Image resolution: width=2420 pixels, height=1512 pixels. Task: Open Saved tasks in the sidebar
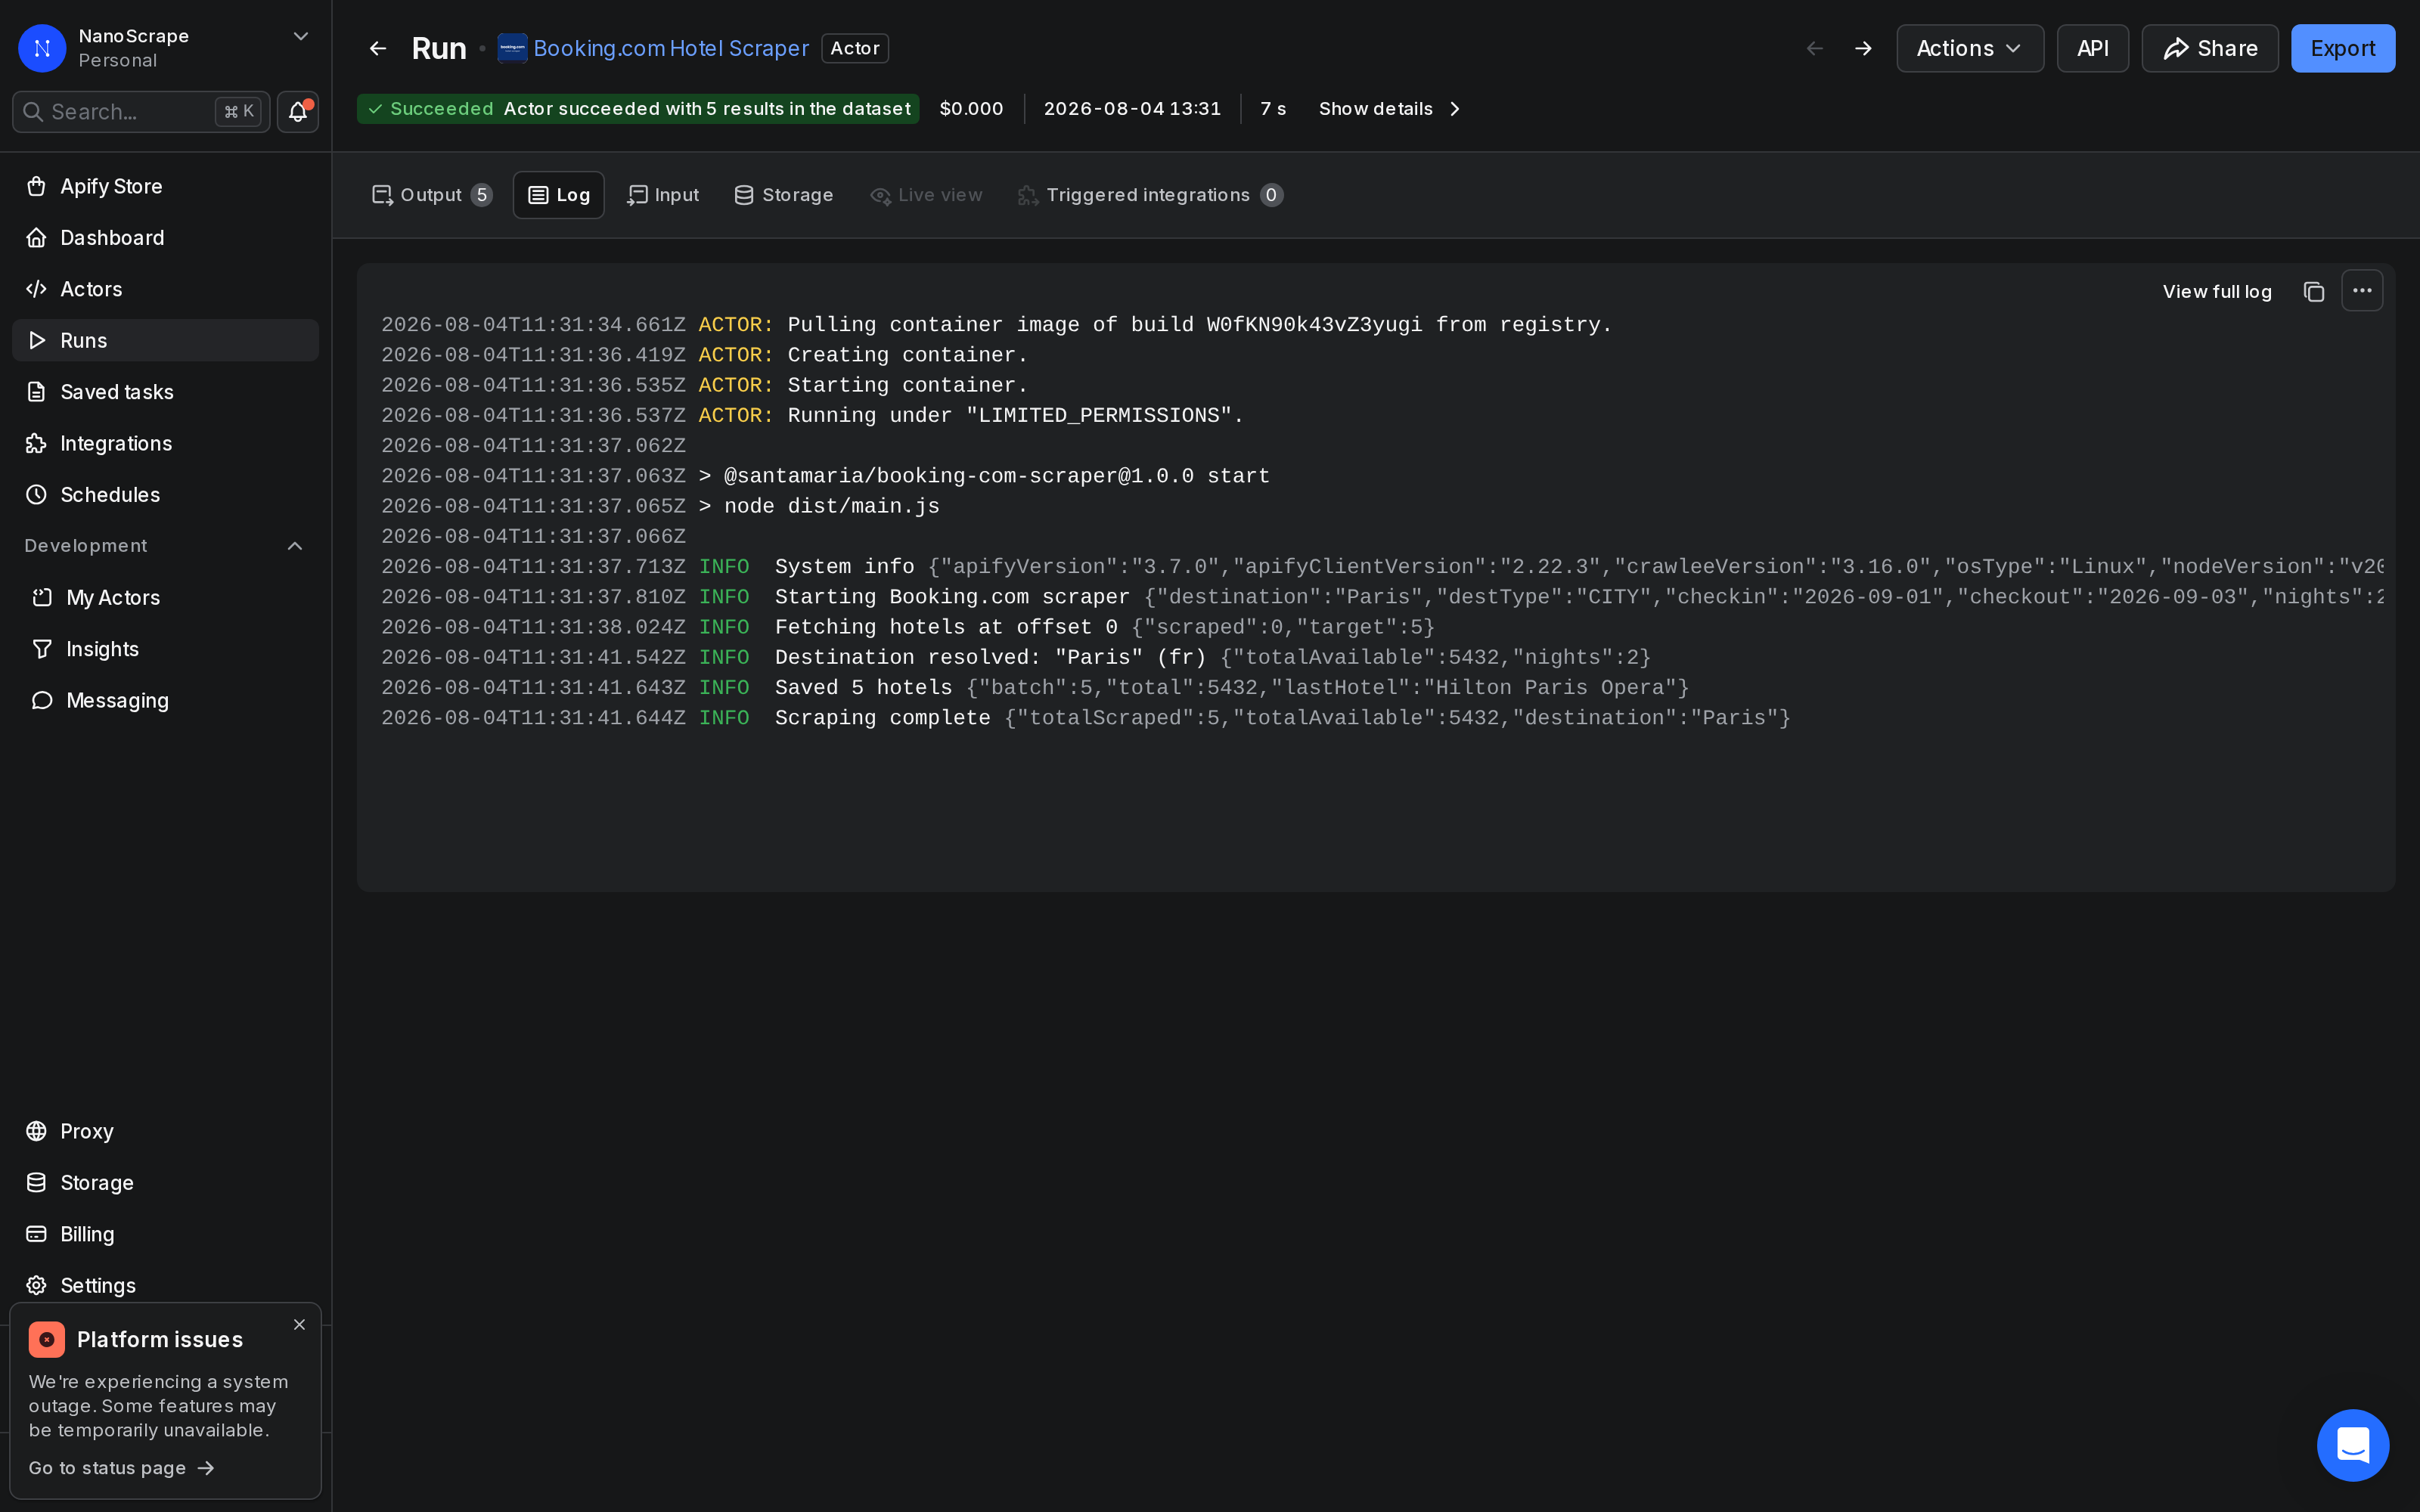pyautogui.click(x=165, y=392)
